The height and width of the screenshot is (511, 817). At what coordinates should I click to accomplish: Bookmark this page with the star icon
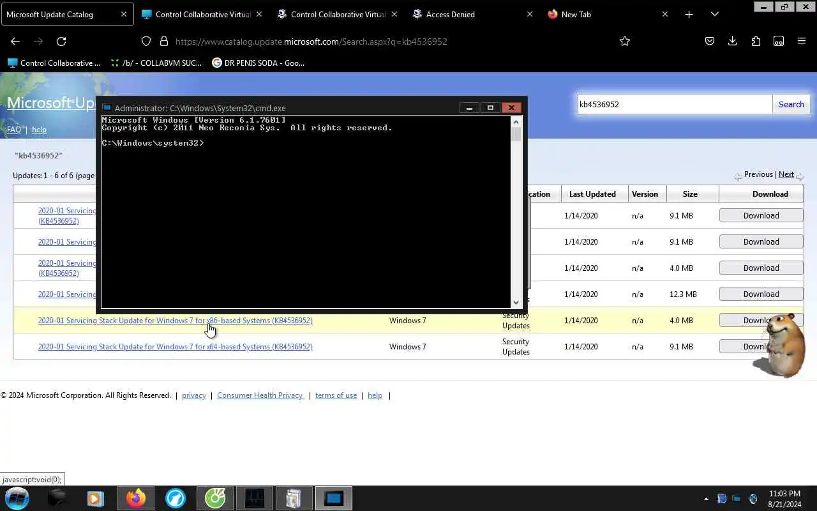(x=625, y=41)
